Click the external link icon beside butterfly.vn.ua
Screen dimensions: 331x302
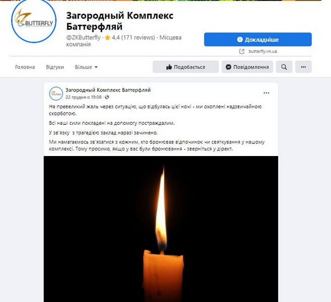click(242, 51)
